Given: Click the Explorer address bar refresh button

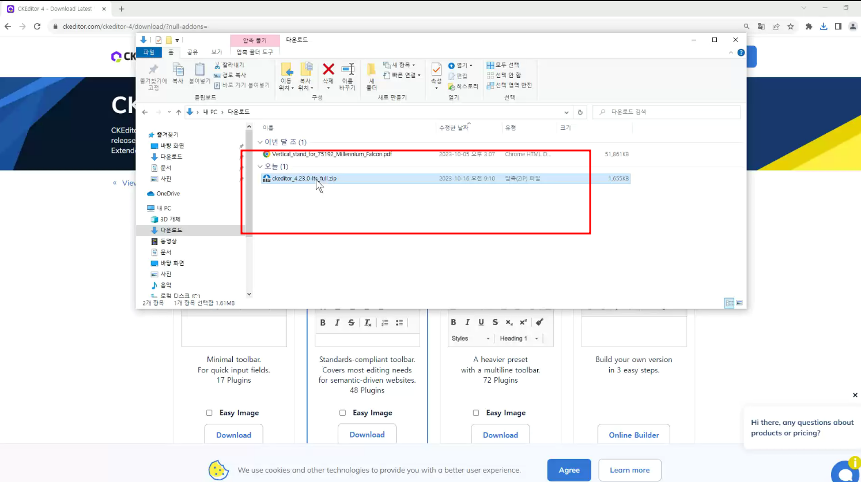Looking at the screenshot, I should tap(580, 112).
